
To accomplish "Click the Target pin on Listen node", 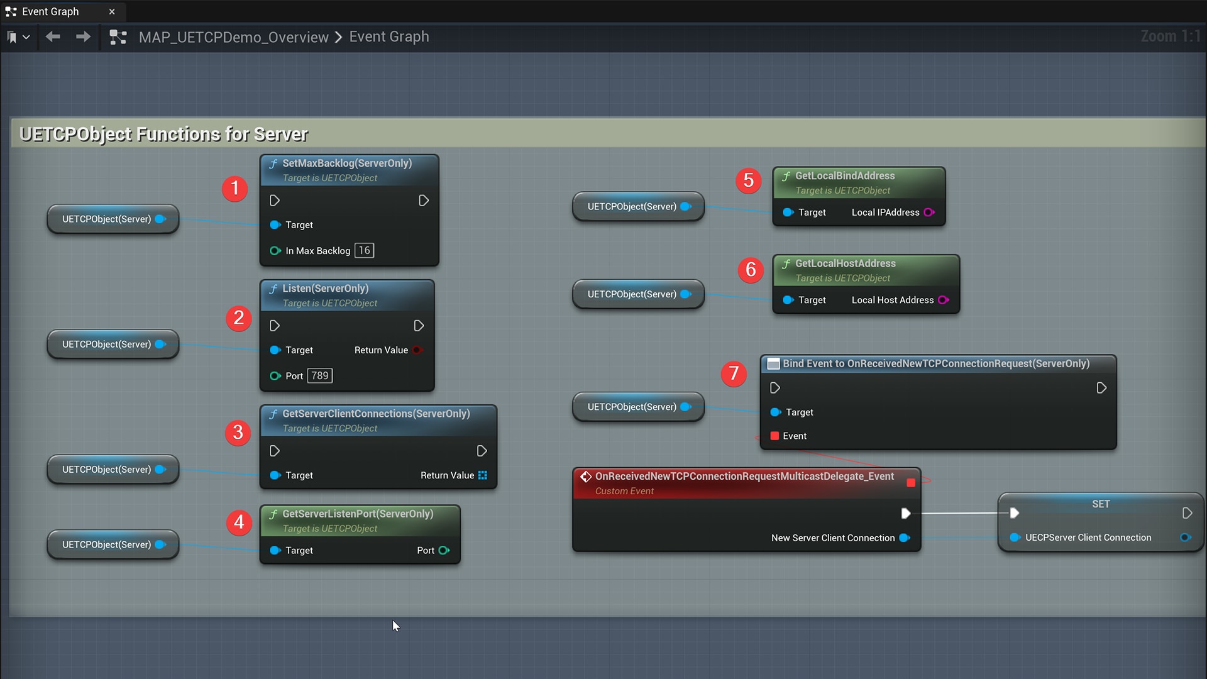I will (274, 350).
